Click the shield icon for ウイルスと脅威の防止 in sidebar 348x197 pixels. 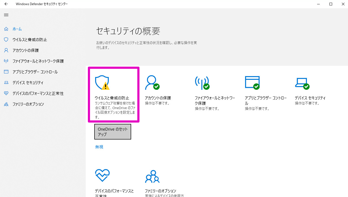6,40
